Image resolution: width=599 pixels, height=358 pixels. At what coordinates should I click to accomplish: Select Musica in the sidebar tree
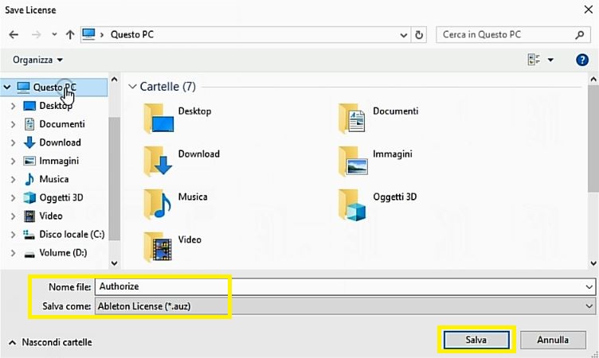click(46, 179)
